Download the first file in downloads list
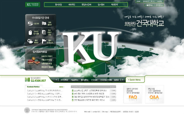The width and height of the screenshot is (184, 115). pos(113,91)
